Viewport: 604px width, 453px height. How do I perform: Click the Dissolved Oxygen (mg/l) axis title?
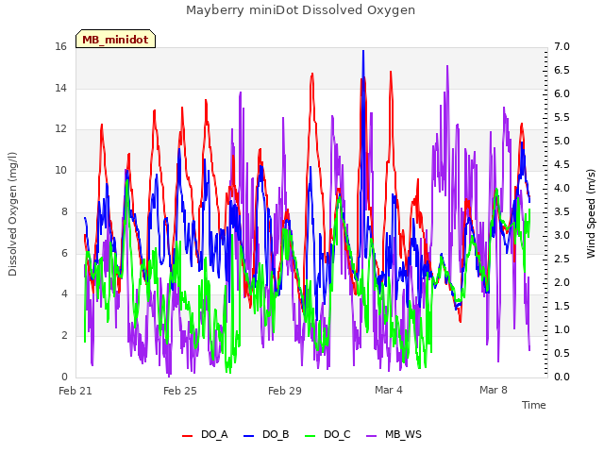pyautogui.click(x=12, y=214)
